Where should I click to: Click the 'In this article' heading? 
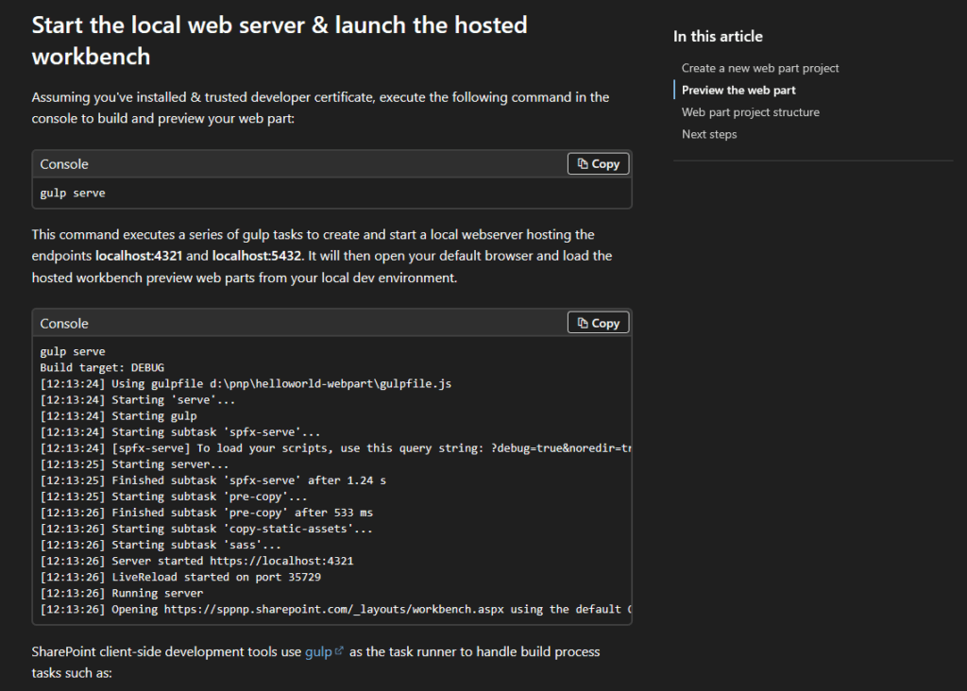718,37
